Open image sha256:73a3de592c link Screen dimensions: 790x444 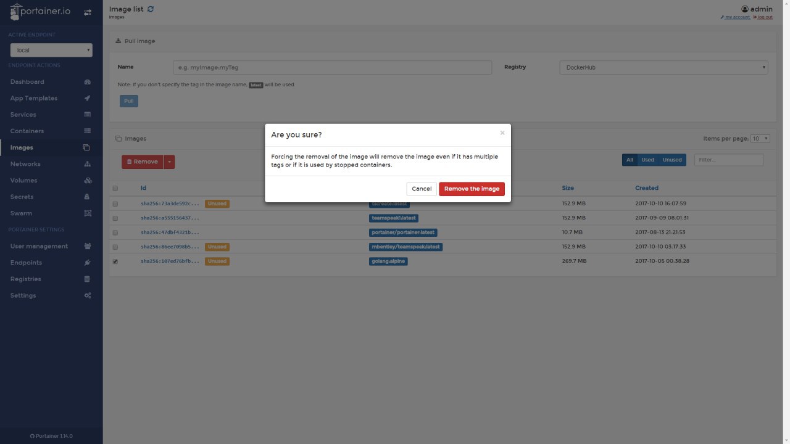(x=170, y=203)
